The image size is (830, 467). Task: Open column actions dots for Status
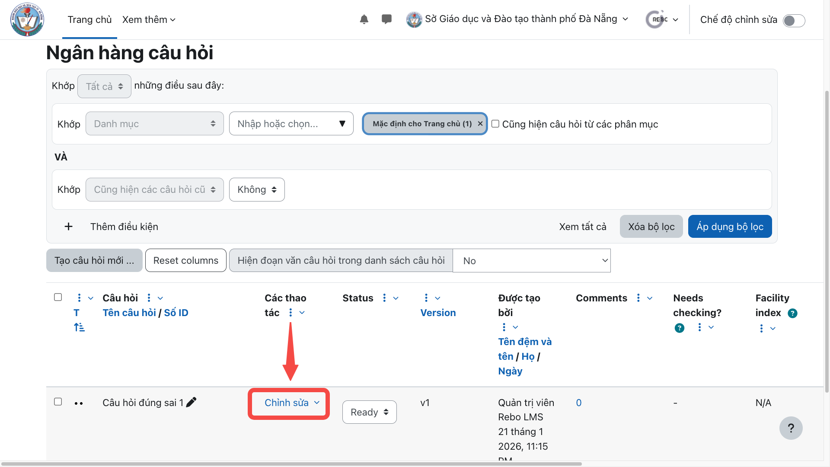point(384,298)
